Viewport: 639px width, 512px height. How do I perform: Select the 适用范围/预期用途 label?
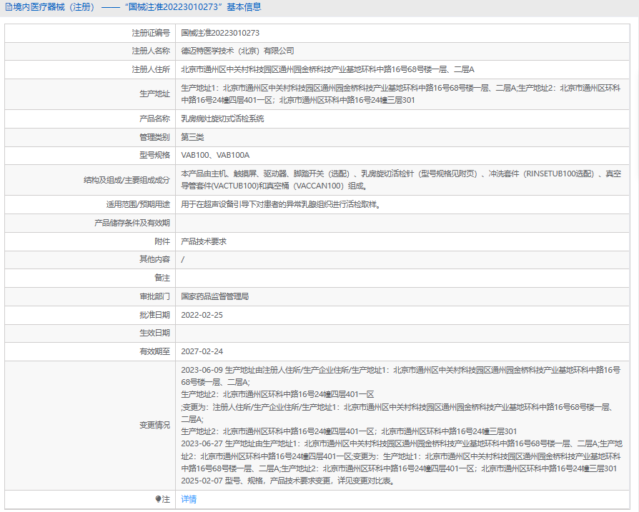pyautogui.click(x=138, y=204)
